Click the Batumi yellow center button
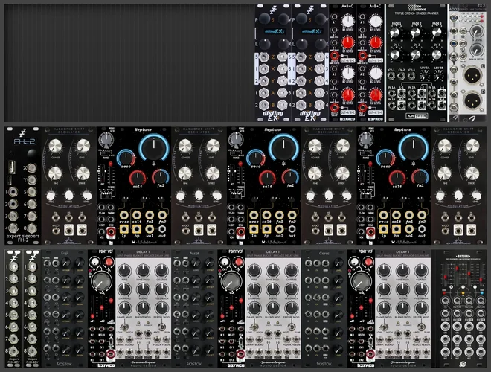Viewport: 491px width, 372px height. (x=463, y=293)
